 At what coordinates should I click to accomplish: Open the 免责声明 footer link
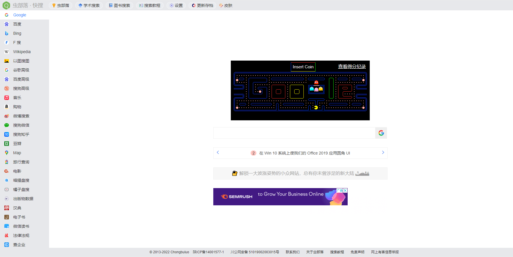tap(357, 252)
